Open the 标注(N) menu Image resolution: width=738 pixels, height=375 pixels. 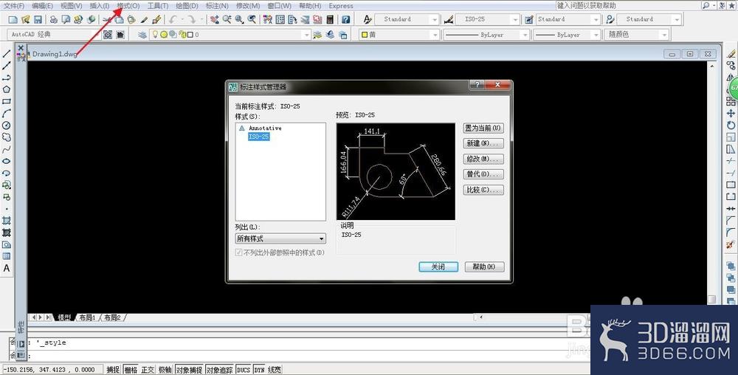(217, 6)
